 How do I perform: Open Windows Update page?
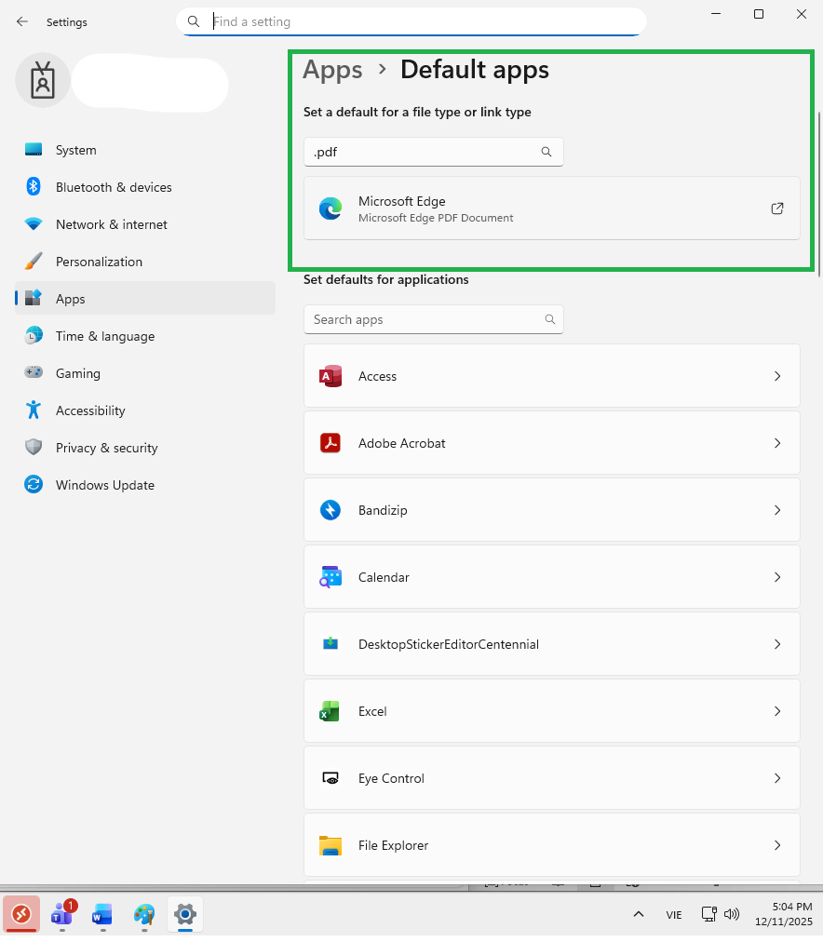point(145,485)
